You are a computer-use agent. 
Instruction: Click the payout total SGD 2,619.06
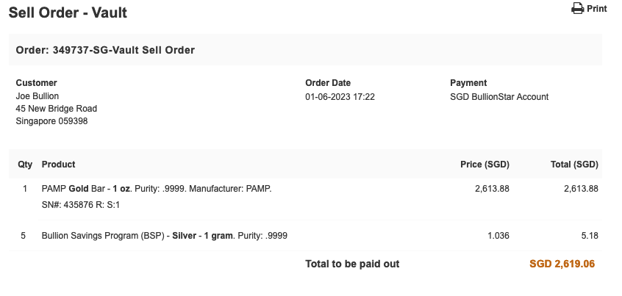562,264
